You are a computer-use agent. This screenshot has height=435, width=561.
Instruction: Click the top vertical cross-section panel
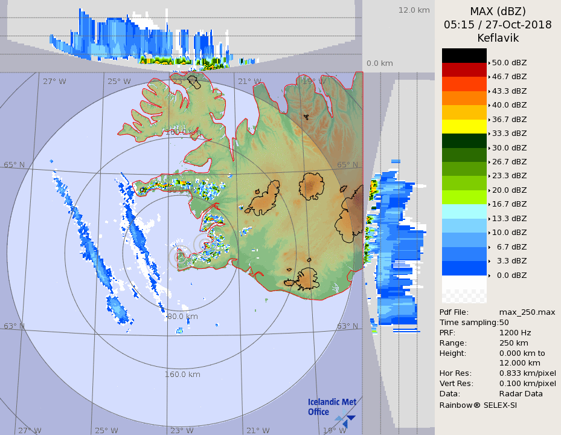[181, 36]
